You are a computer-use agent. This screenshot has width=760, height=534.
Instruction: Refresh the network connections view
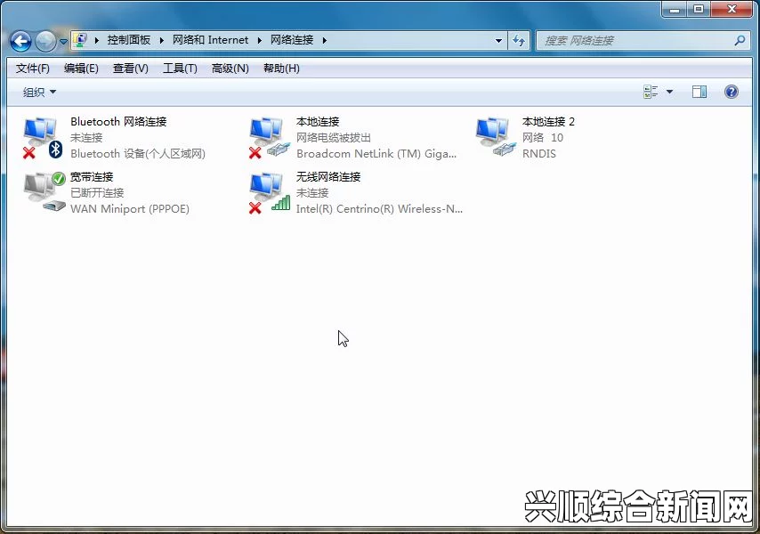[x=519, y=41]
